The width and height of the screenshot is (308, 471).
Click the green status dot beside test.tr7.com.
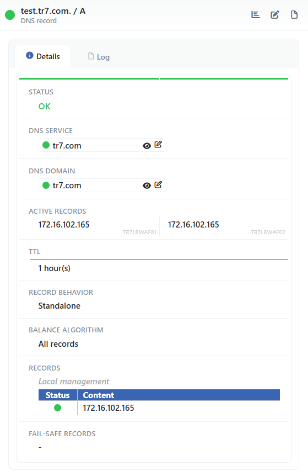click(10, 15)
